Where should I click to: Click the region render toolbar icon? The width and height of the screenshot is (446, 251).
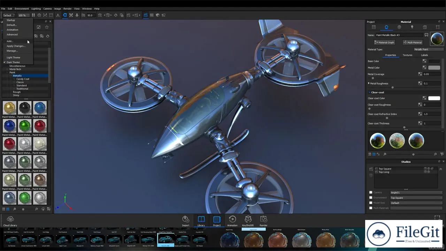coord(51,15)
